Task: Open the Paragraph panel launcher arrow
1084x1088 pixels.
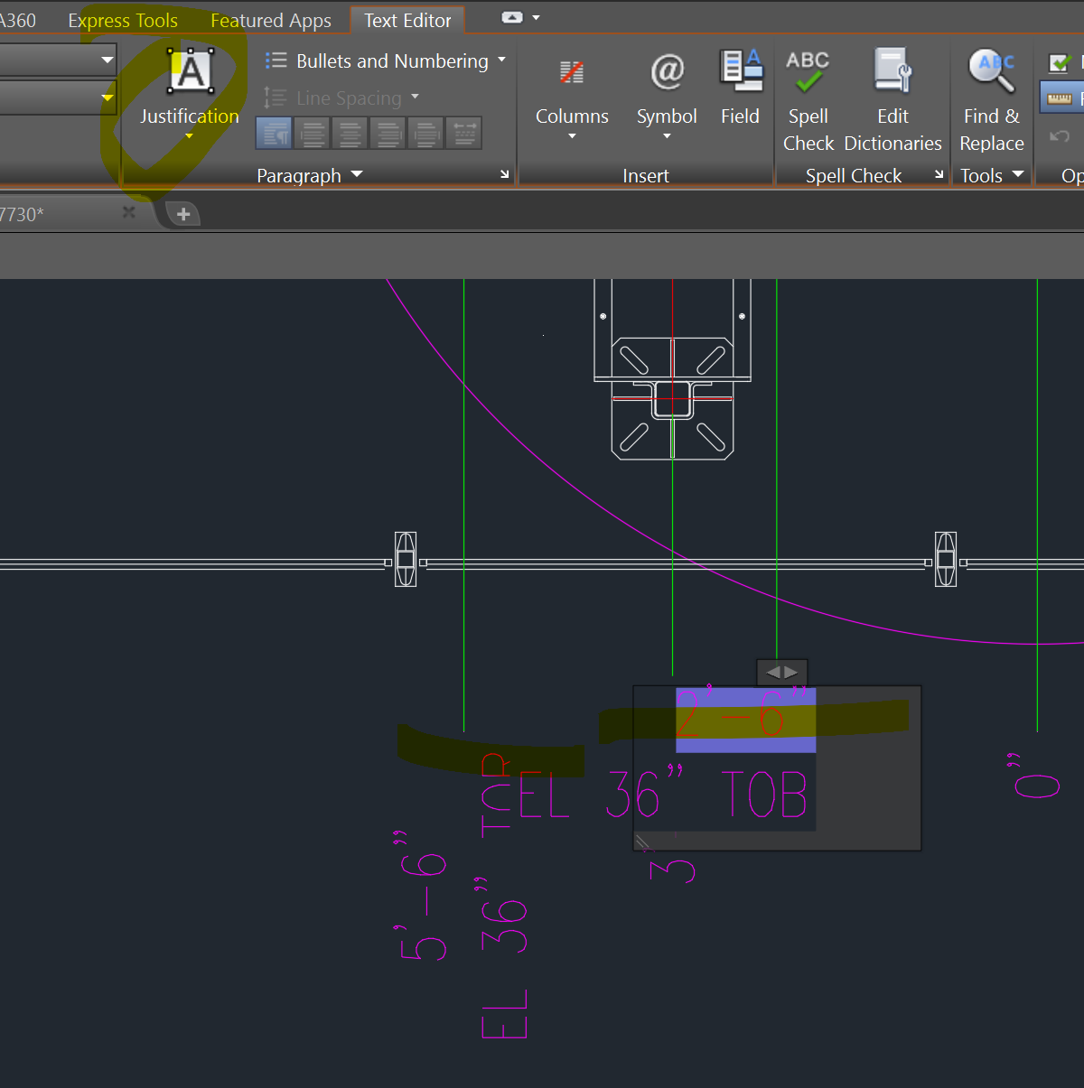Action: (x=504, y=174)
